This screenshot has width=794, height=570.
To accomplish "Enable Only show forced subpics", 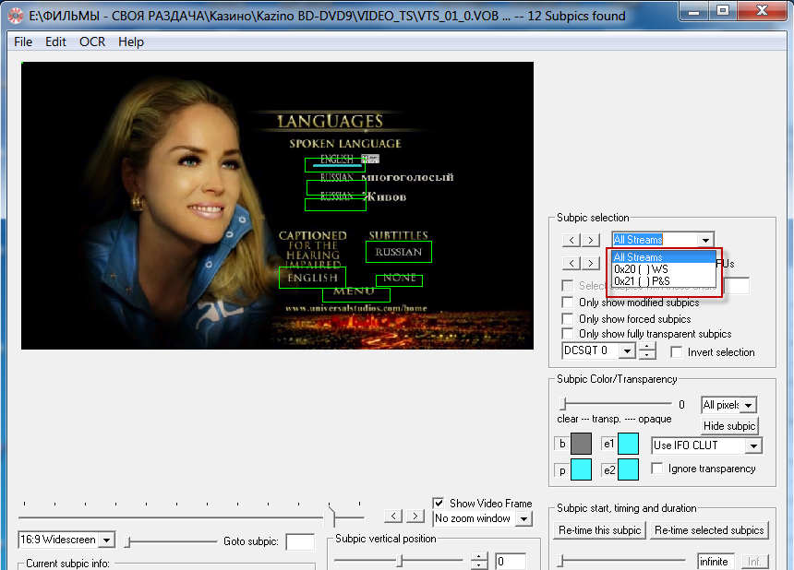I will coord(568,319).
